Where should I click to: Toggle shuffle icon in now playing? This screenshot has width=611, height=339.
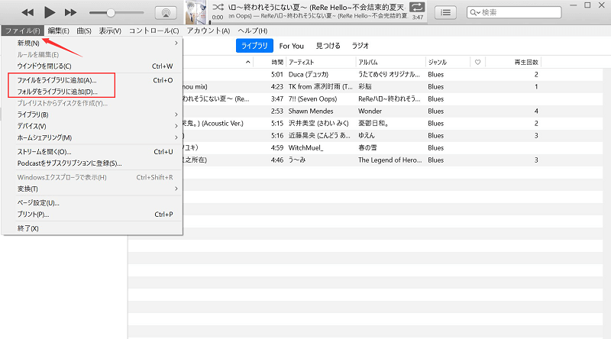pyautogui.click(x=218, y=7)
